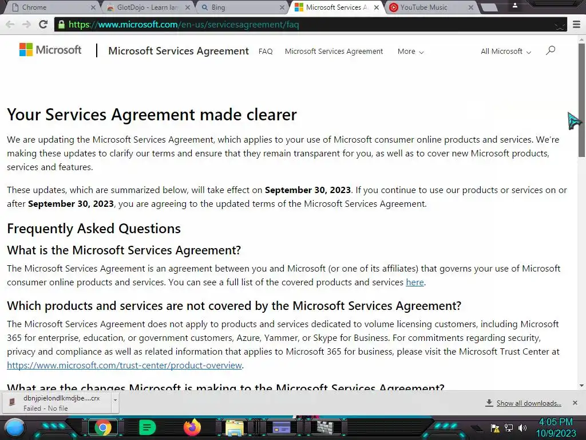The height and width of the screenshot is (440, 586).
Task: Click the download arrow icon beside Show all downloads
Action: click(x=489, y=403)
